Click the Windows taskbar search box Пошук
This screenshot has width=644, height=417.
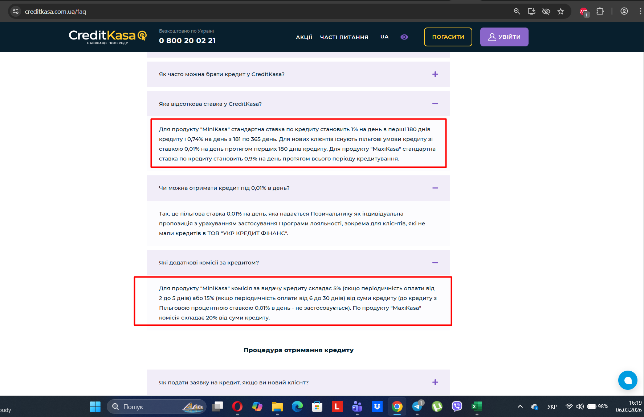coord(156,407)
